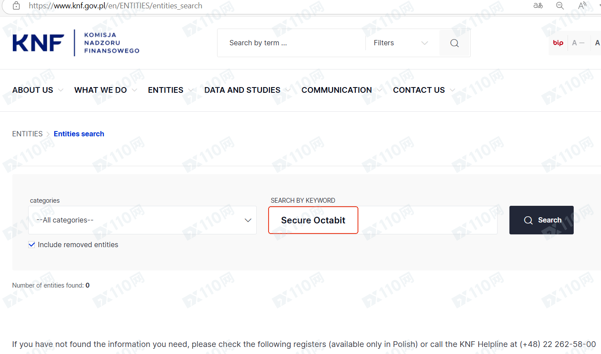View site info via padlock icon

click(x=16, y=6)
